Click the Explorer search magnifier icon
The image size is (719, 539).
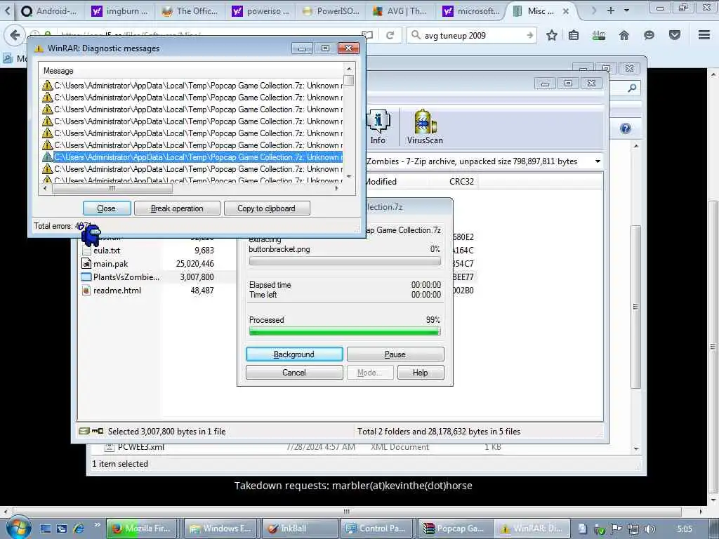[633, 88]
